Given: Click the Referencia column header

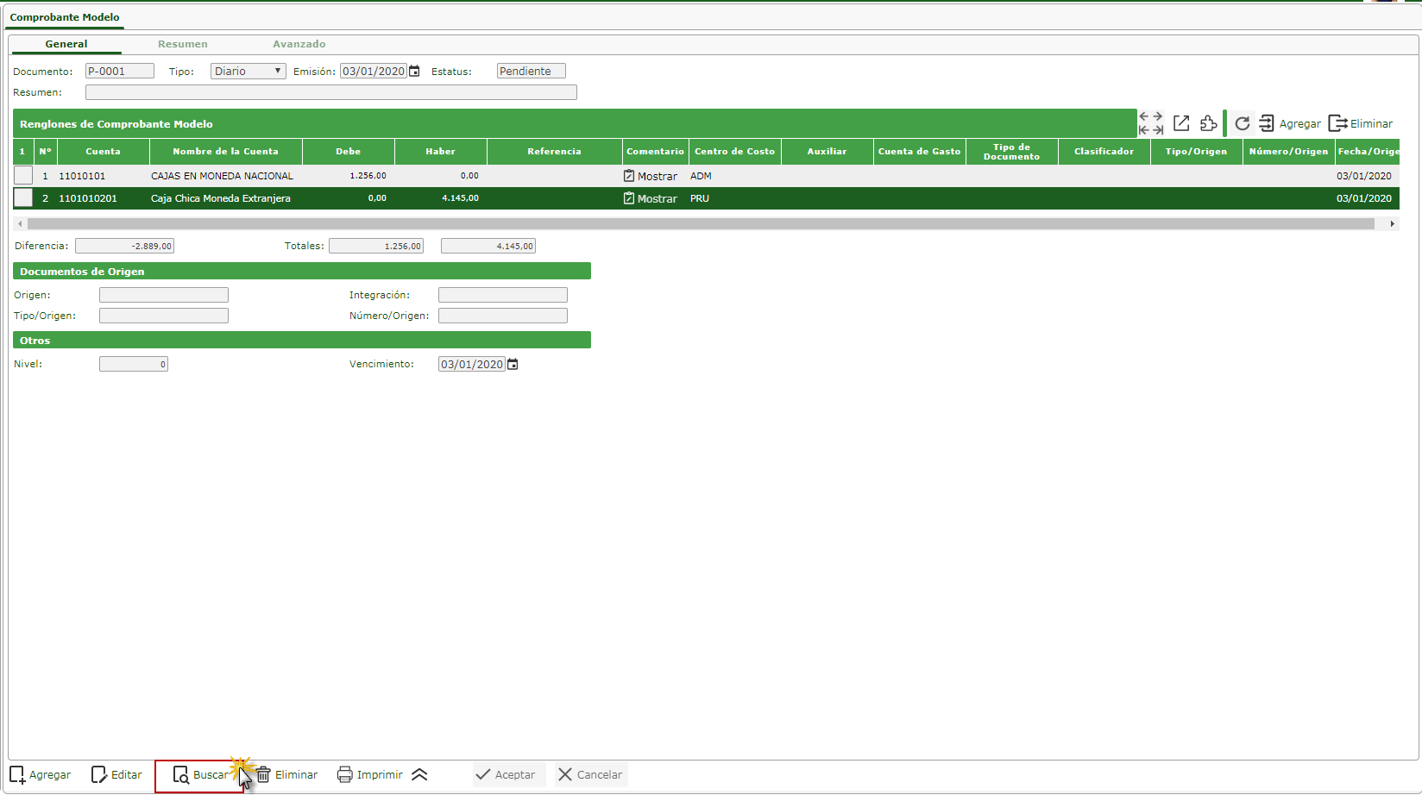Looking at the screenshot, I should pos(555,152).
